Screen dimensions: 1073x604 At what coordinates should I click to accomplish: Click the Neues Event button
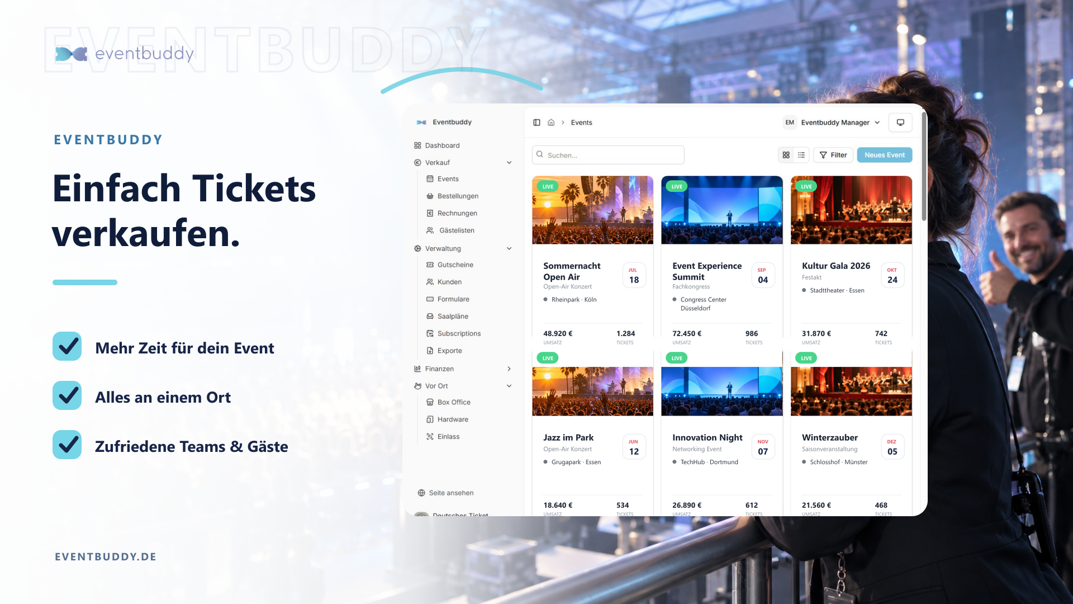tap(885, 155)
